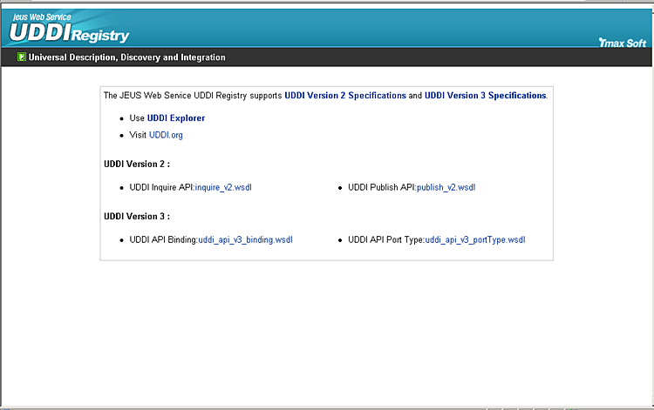
Task: Open the UDDI Version 2 Specifications link
Action: tap(344, 95)
